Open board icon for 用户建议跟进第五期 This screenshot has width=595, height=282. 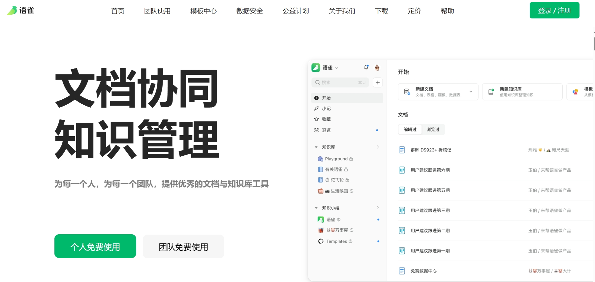[x=402, y=190]
